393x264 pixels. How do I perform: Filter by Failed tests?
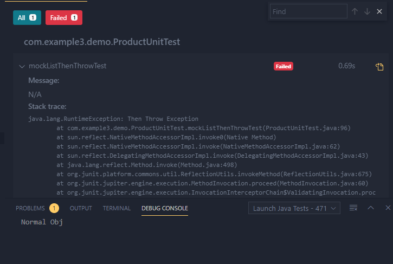(64, 17)
